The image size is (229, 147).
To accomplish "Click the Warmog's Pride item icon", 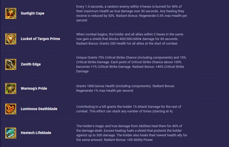I will pyautogui.click(x=11, y=88).
